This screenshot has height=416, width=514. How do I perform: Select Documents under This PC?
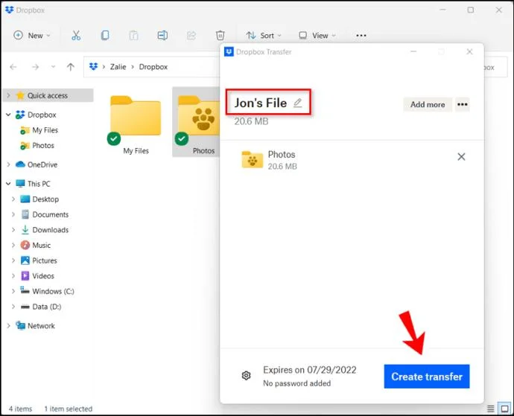click(x=51, y=214)
